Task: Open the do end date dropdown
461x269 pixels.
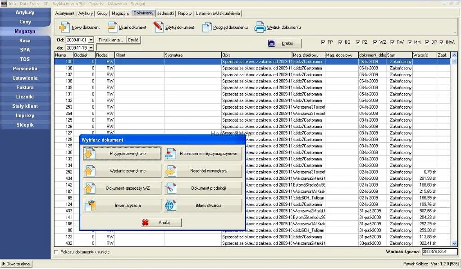Action: (91, 48)
